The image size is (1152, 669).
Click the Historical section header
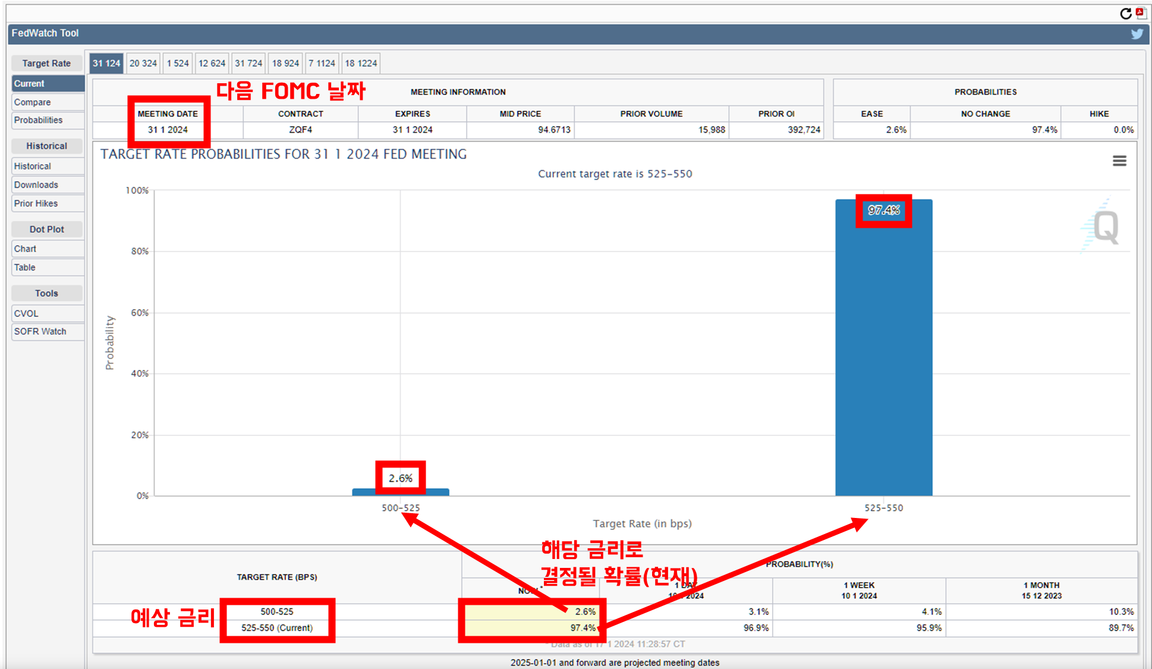(x=46, y=146)
